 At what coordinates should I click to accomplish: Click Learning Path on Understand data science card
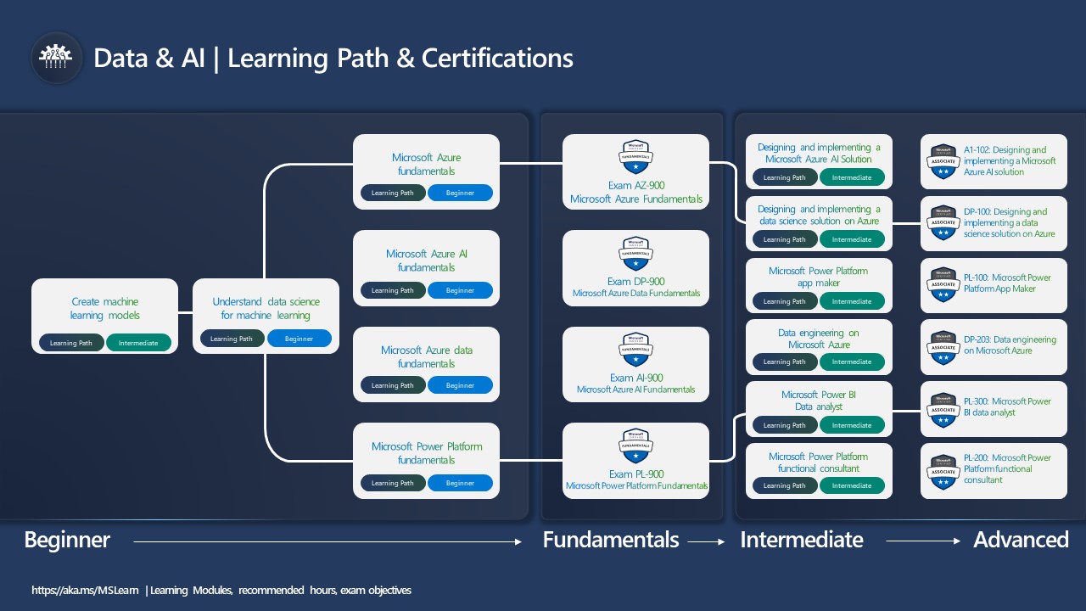coord(232,338)
